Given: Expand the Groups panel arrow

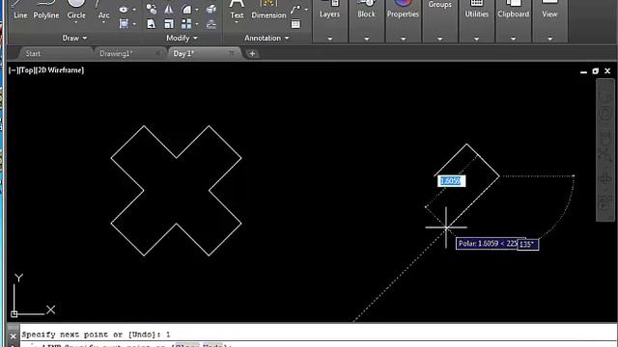Looking at the screenshot, I should [x=440, y=39].
